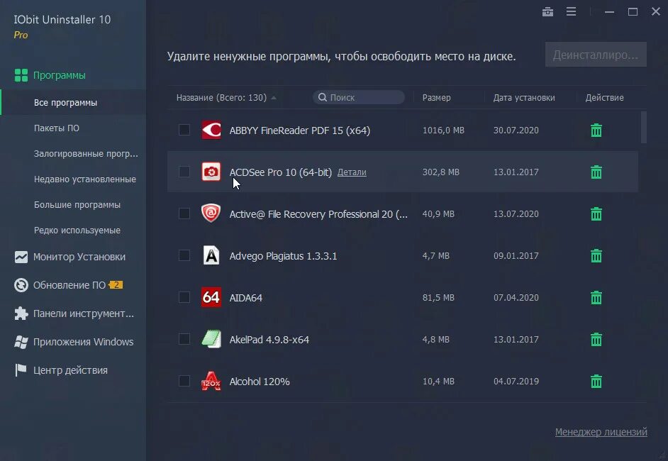Click the trash icon for AIDA64
This screenshot has width=668, height=461.
(596, 297)
